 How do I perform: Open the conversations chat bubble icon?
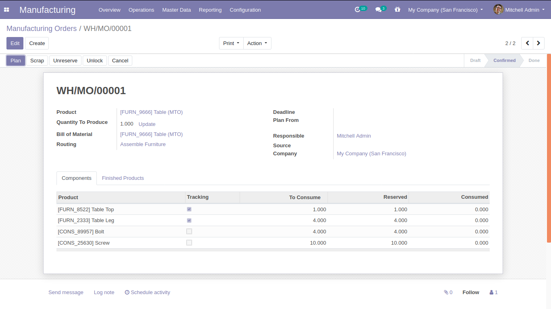378,10
